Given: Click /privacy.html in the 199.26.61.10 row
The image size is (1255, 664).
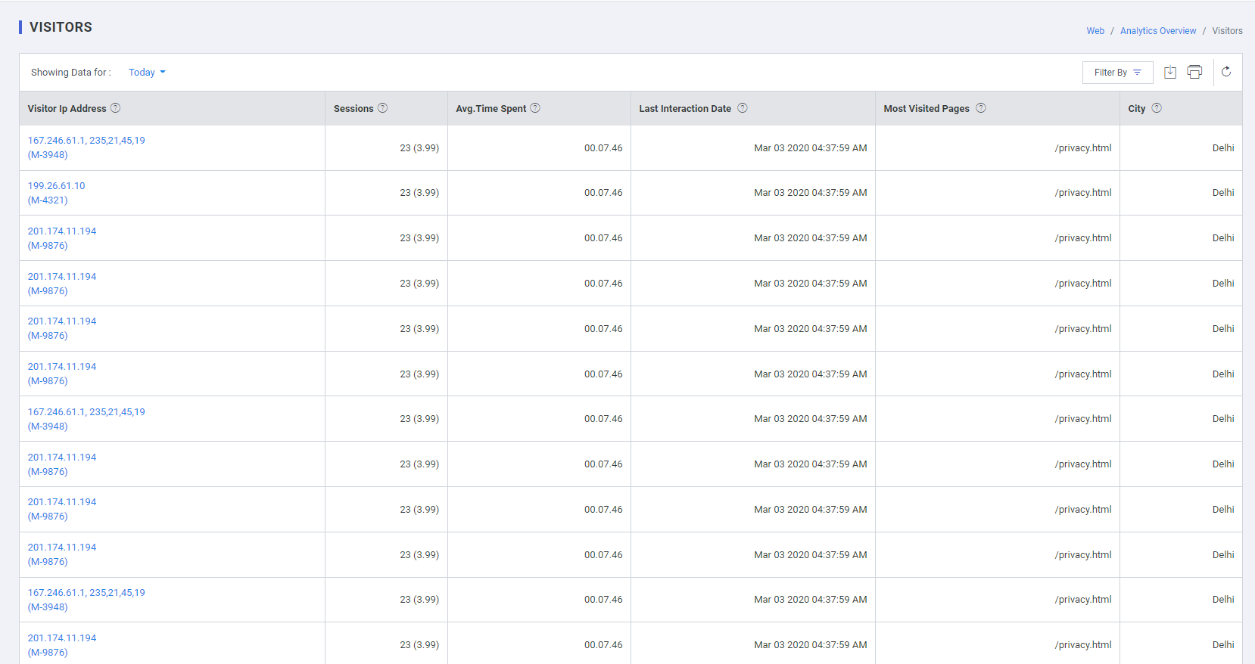Looking at the screenshot, I should 1083,193.
